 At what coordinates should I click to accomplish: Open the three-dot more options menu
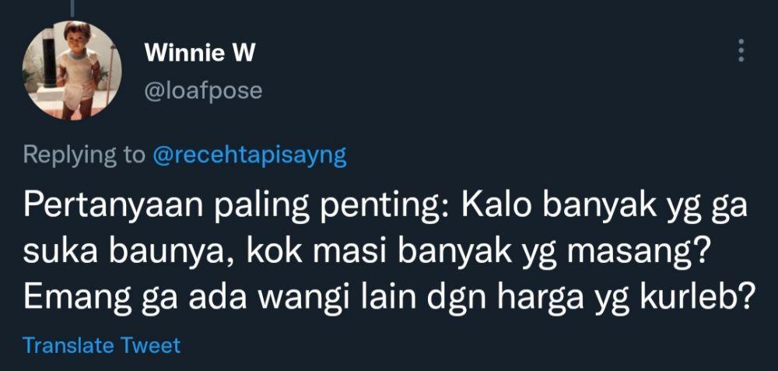click(741, 51)
